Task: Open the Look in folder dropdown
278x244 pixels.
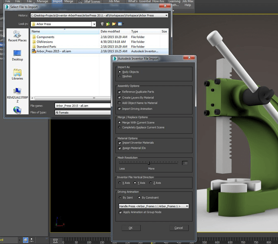Action: [x=94, y=24]
